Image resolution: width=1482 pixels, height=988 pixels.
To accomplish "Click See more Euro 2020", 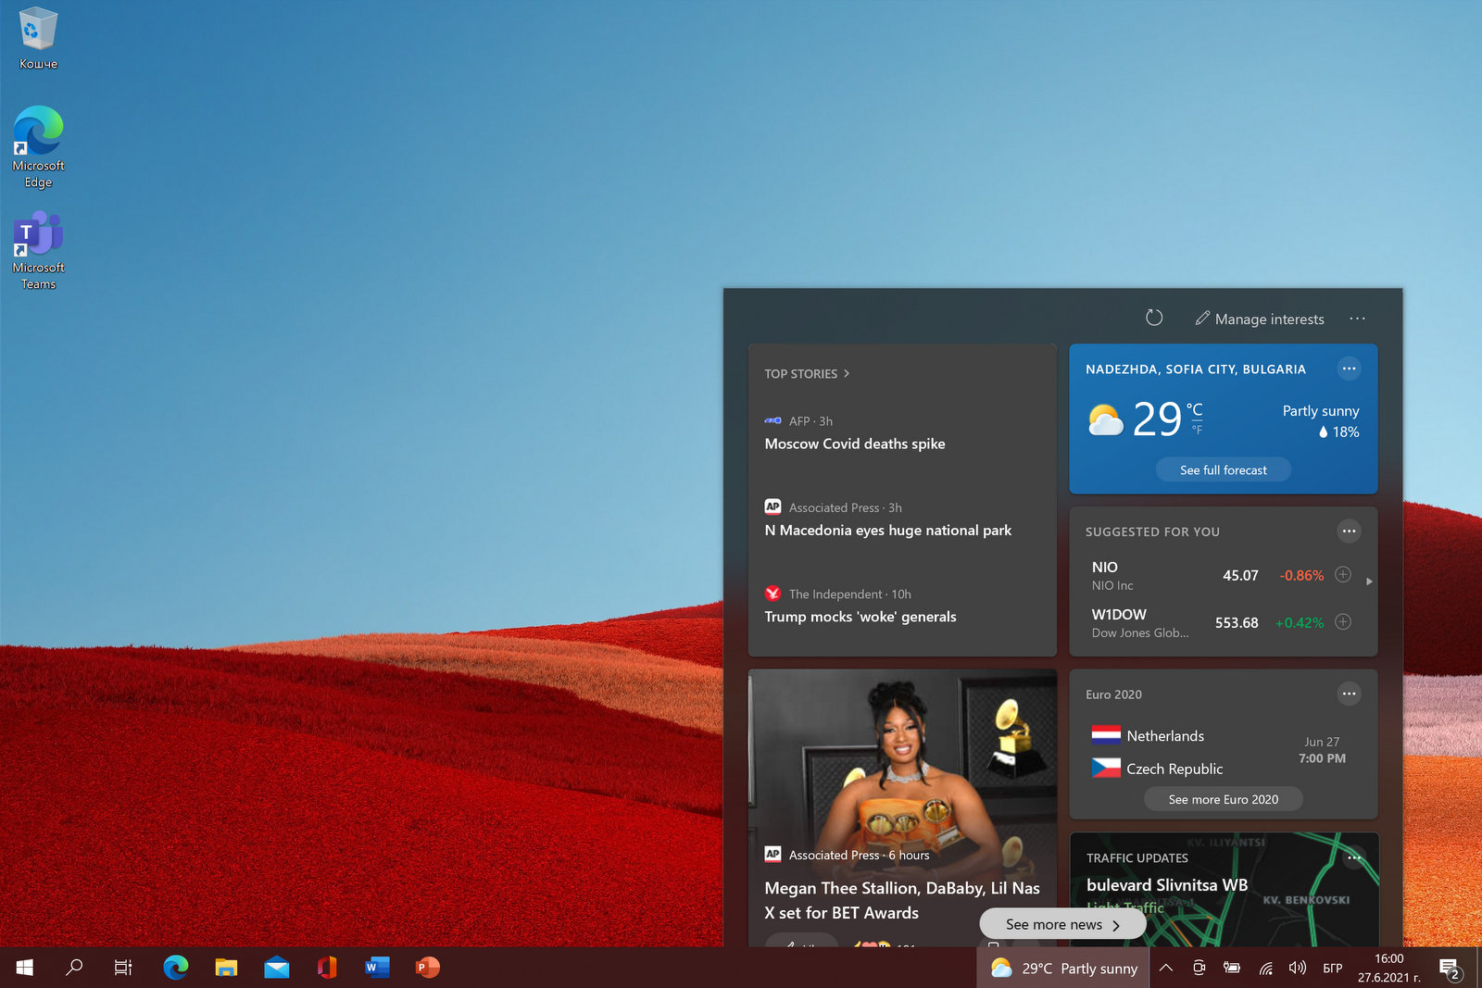I will pos(1223,799).
